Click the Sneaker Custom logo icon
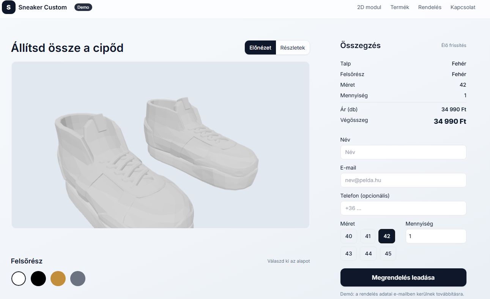 (x=9, y=7)
